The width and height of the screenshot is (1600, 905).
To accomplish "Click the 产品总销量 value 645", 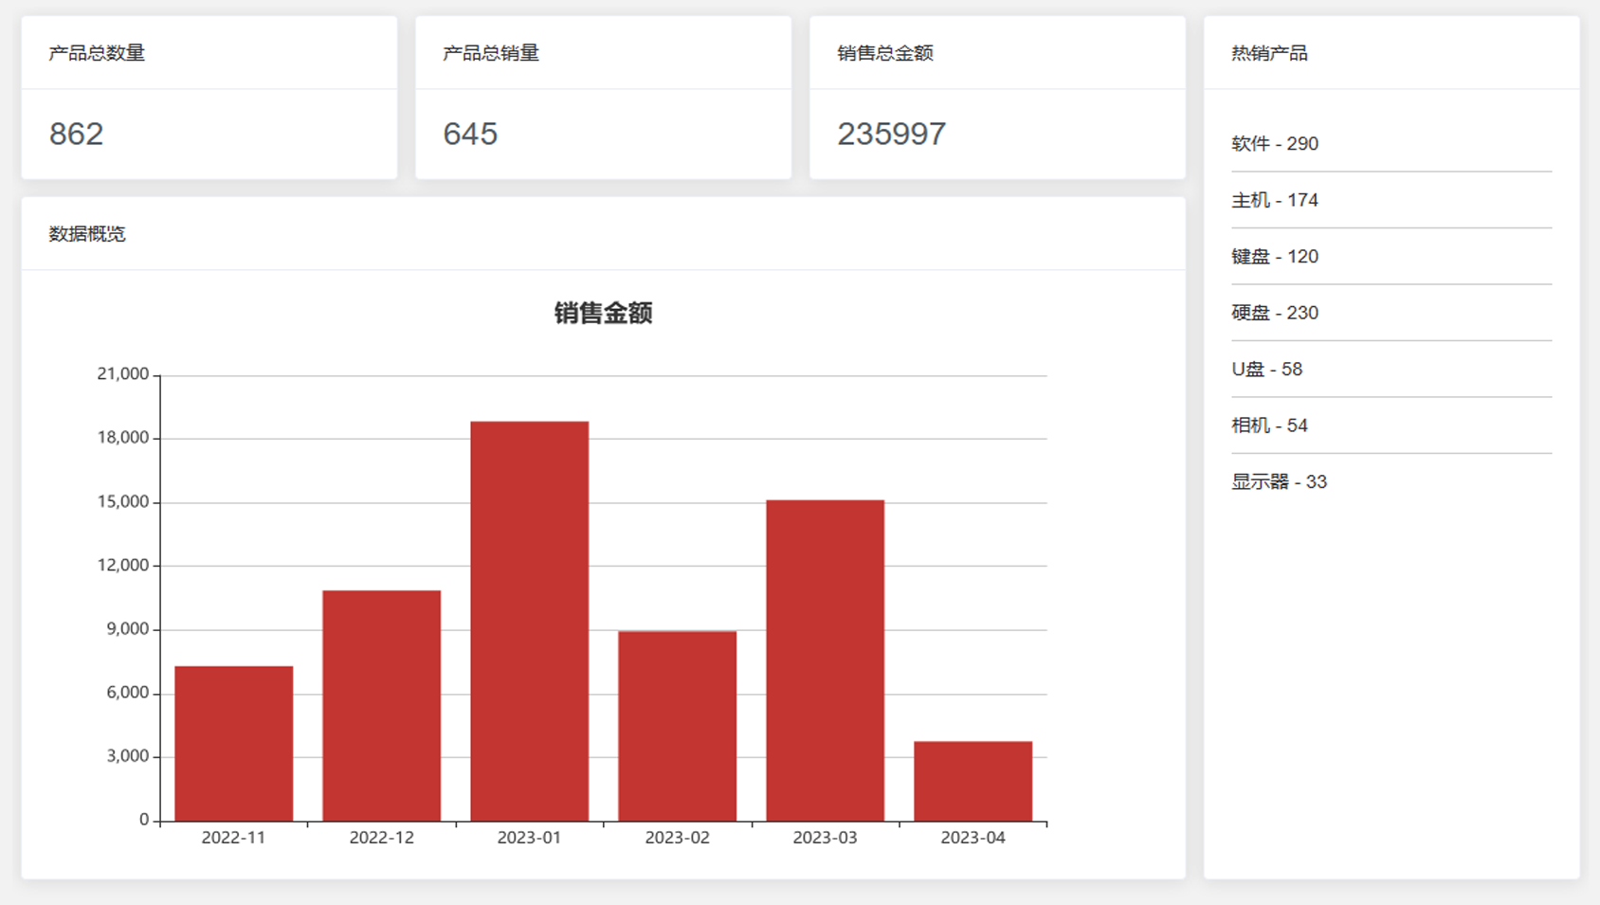I will pos(470,134).
